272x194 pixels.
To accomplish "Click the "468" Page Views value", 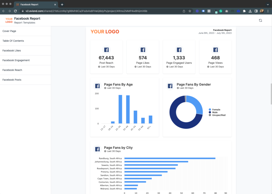I will coord(215,58).
